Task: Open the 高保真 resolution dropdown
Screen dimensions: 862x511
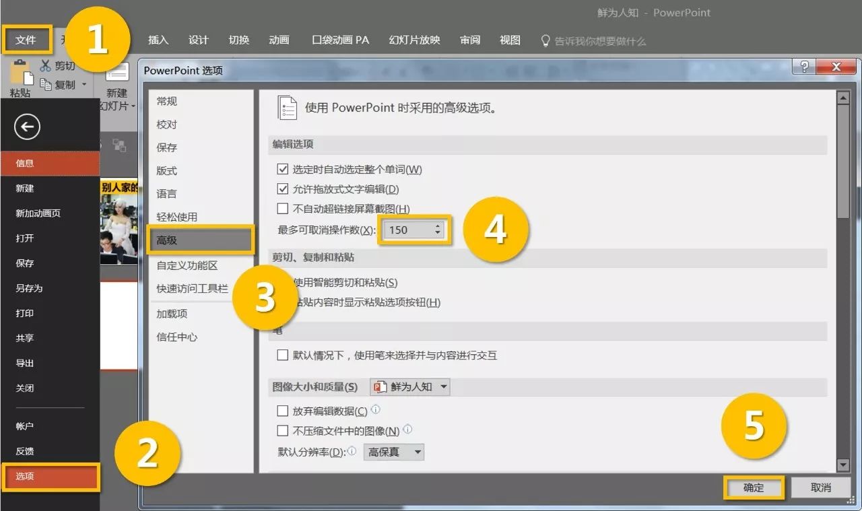Action: pyautogui.click(x=394, y=452)
